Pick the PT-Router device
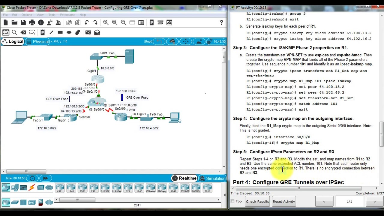The height and width of the screenshot is (216, 384). (x=151, y=188)
